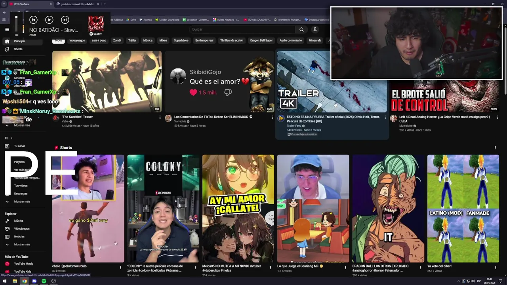Viewport: 507px width, 285px height.
Task: Open options for Left 4 Dead Analog Horror
Action: [497, 117]
